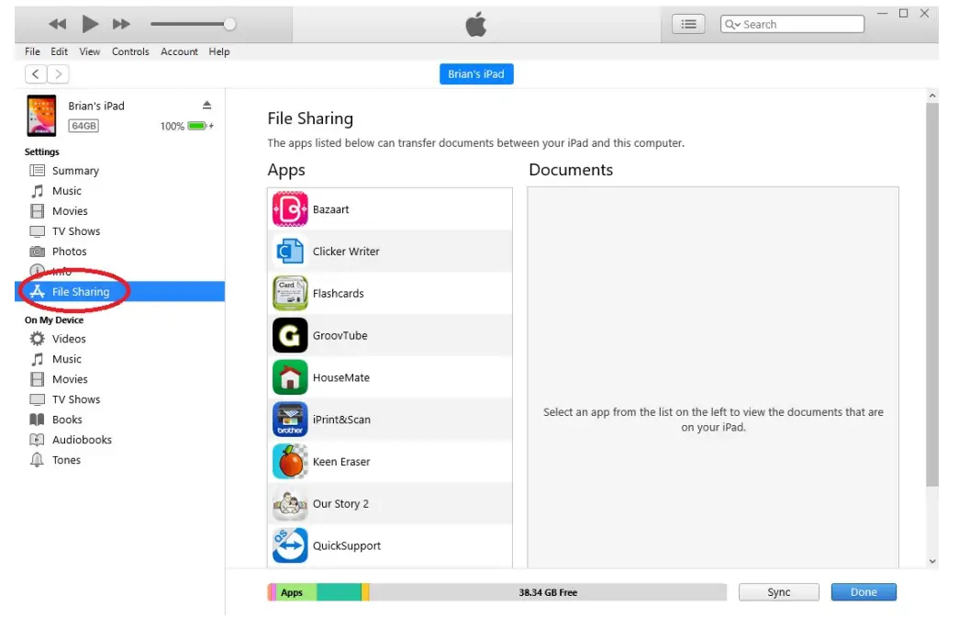Click the fast-forward playback button
This screenshot has height=617, width=970.
(121, 24)
